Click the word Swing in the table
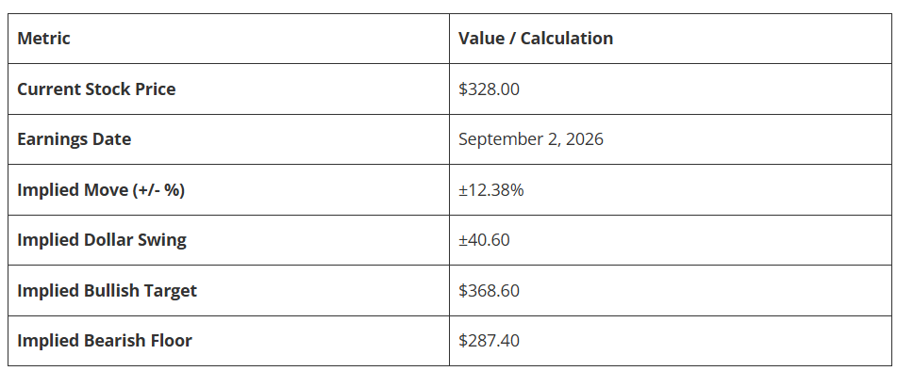897x371 pixels. [x=162, y=240]
